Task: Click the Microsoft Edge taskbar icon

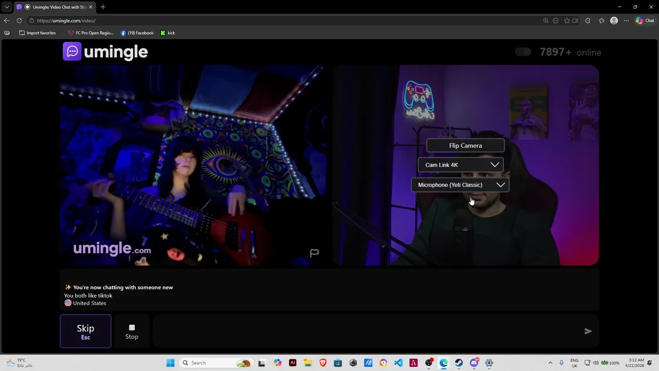Action: [444, 363]
